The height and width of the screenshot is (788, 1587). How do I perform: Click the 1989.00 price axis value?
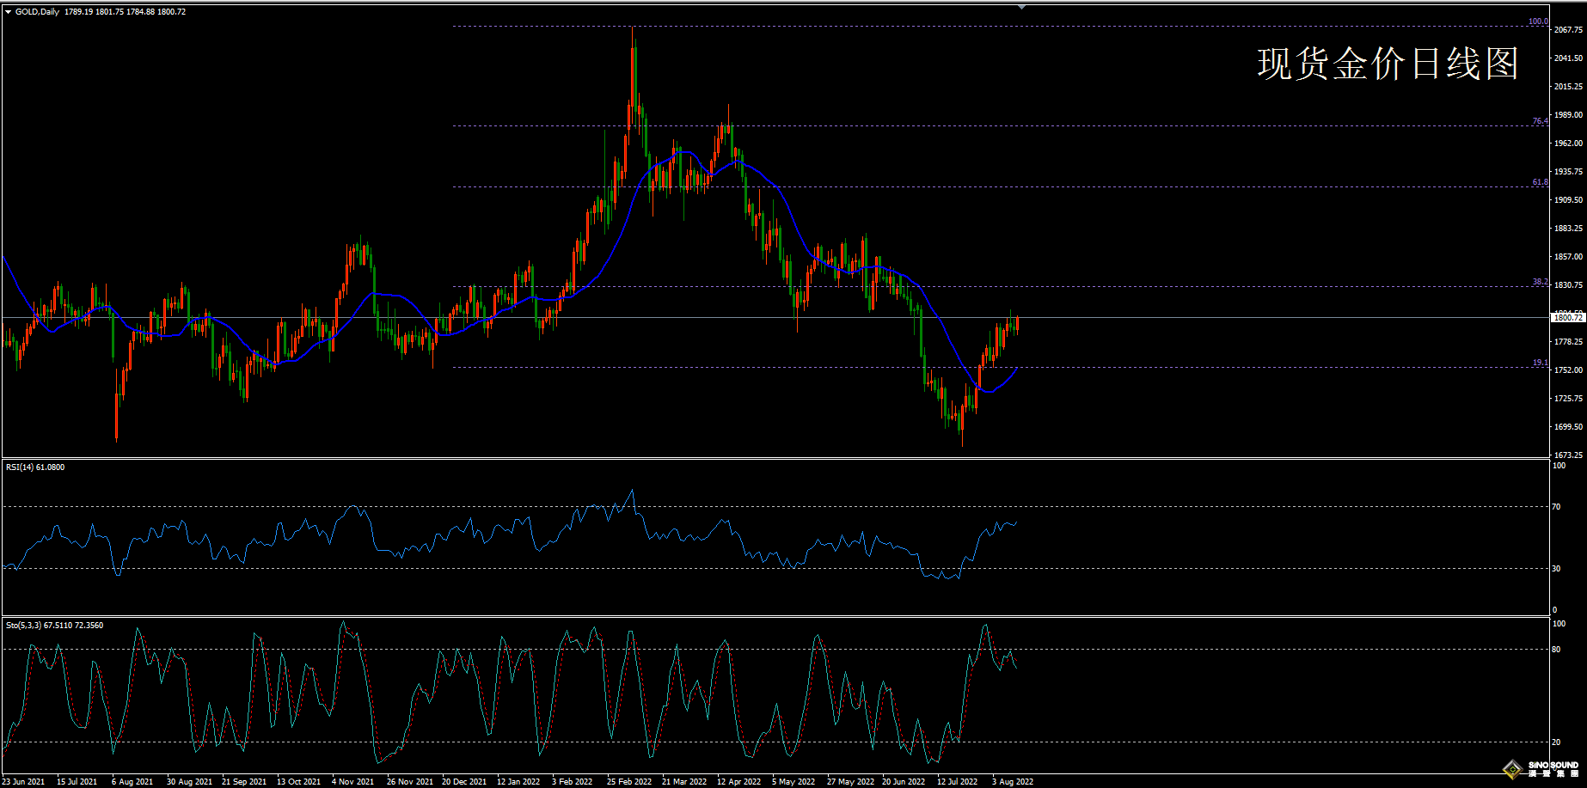pyautogui.click(x=1569, y=115)
